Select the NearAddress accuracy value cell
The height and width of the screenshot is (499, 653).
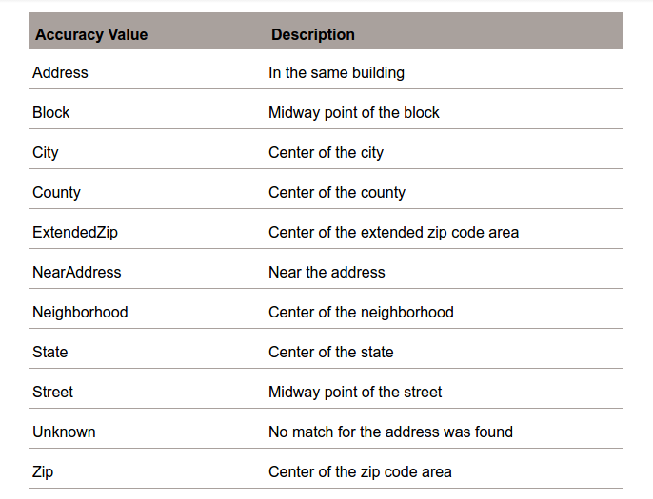[x=77, y=272]
